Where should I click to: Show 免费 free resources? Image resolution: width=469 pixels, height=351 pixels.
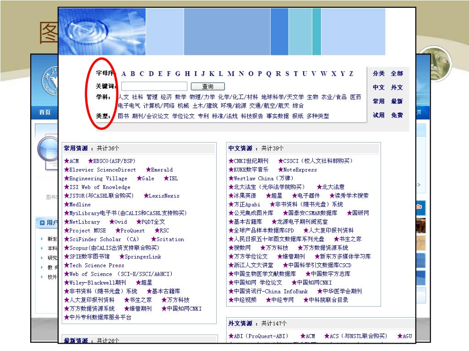pos(397,115)
